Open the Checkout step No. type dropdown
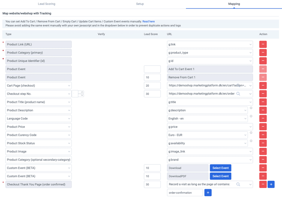Screen dimensions: 282x200 pyautogui.click(x=39, y=94)
